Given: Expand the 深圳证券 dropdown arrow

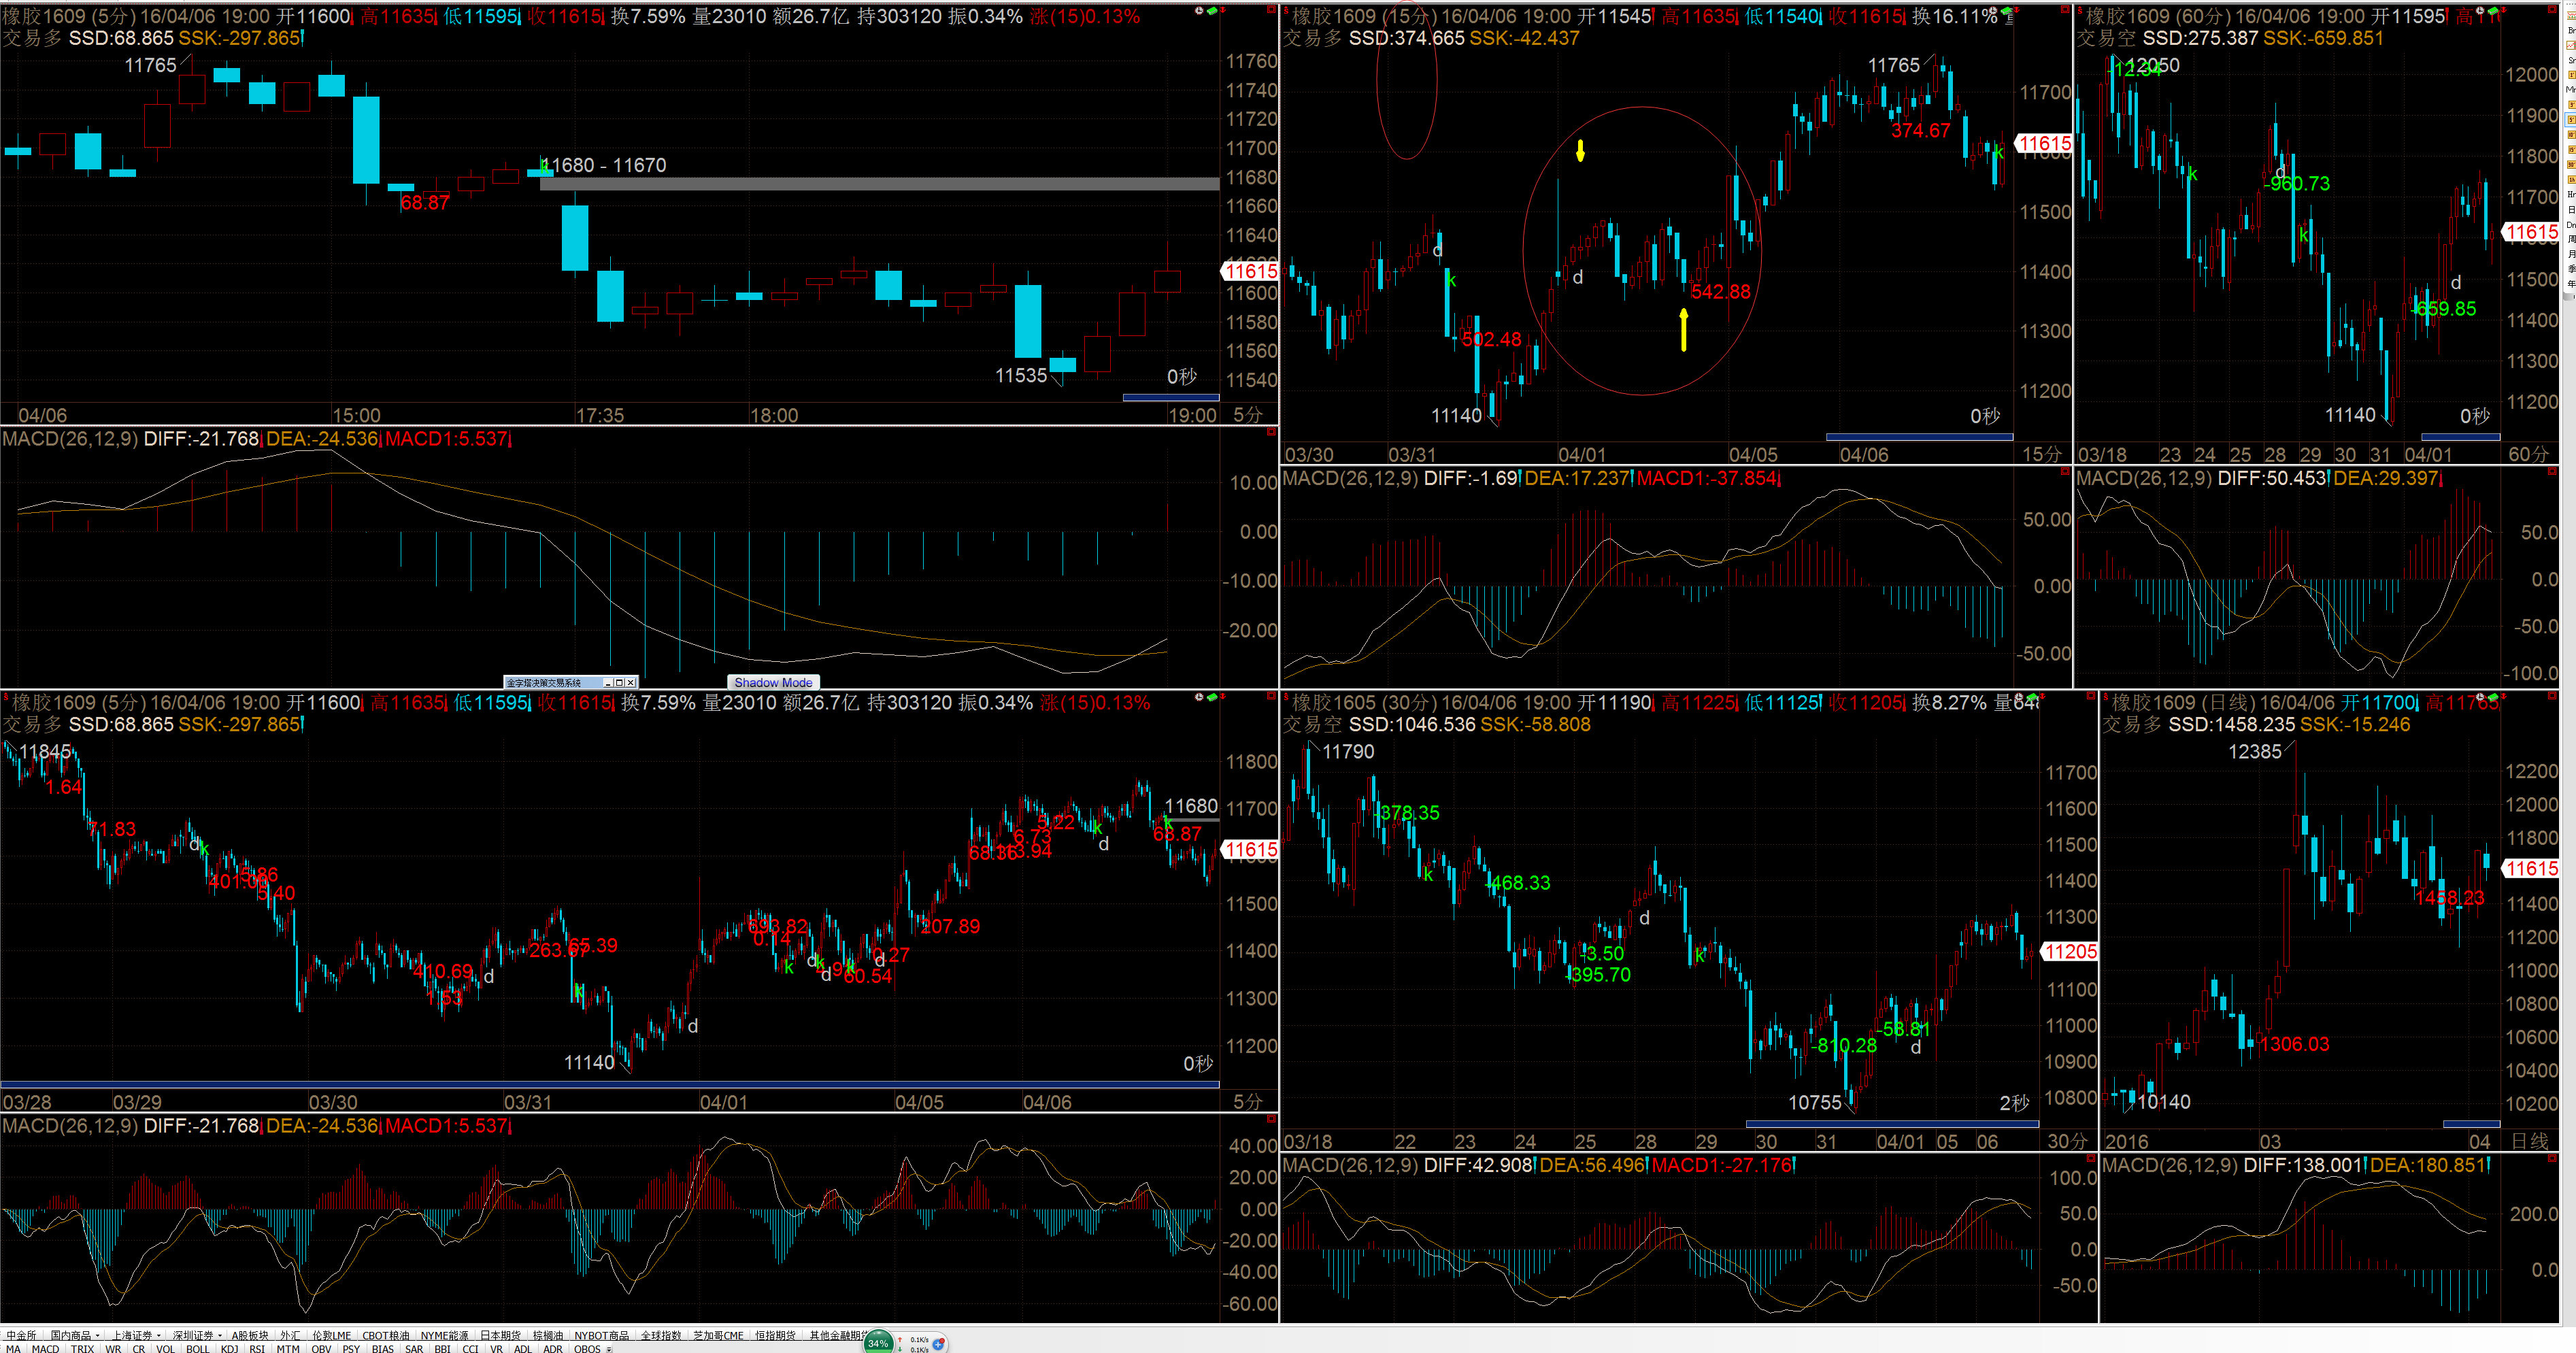Looking at the screenshot, I should click(x=219, y=1336).
